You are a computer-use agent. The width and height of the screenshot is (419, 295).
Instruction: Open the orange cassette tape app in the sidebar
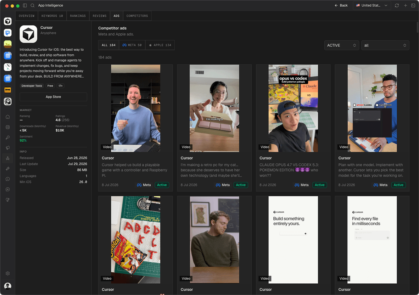pos(8,90)
